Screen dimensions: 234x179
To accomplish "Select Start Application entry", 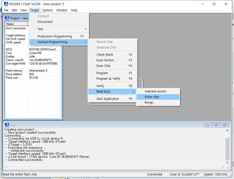I will (x=112, y=99).
